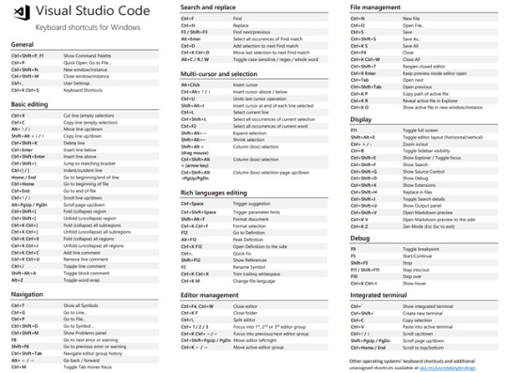Click "Change file language" text
The image size is (508, 373).
pos(254,281)
